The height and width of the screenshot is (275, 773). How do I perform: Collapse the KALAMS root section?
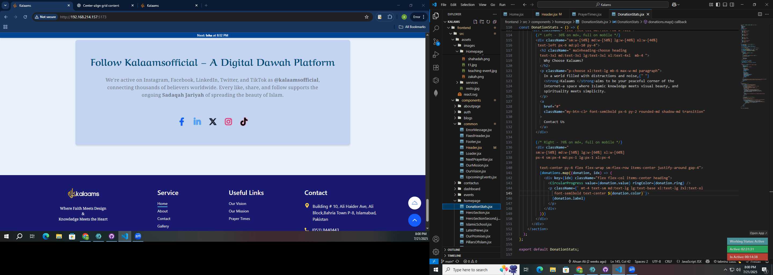point(453,21)
